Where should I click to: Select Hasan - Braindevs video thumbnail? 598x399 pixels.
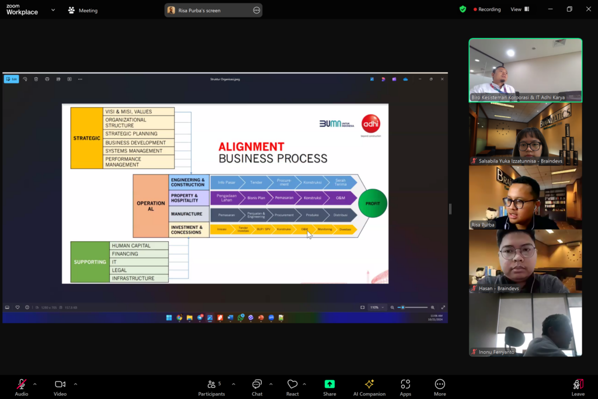[526, 261]
